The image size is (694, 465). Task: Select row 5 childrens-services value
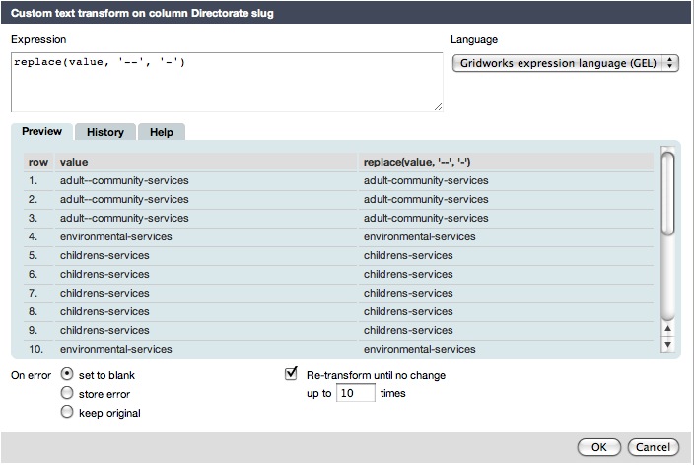pos(104,255)
